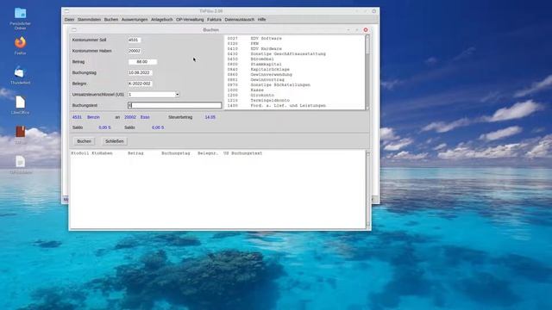Open the Auswertungen menu
The height and width of the screenshot is (310, 552).
(x=135, y=20)
